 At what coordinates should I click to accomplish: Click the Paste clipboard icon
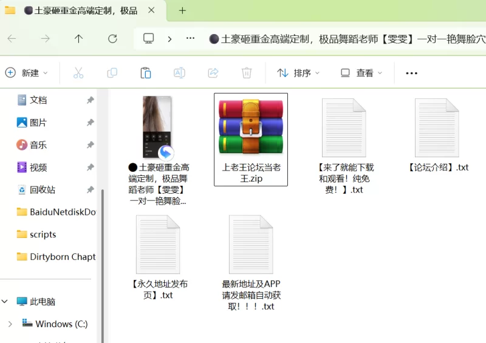tap(146, 73)
